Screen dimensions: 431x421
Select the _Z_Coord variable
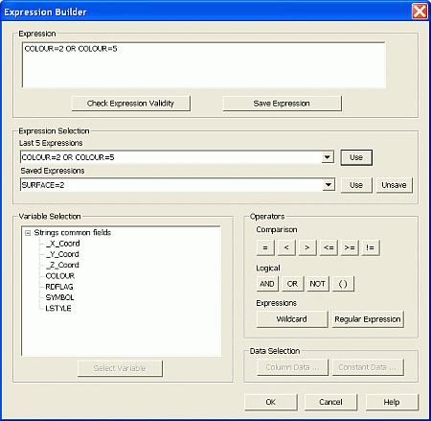[62, 265]
